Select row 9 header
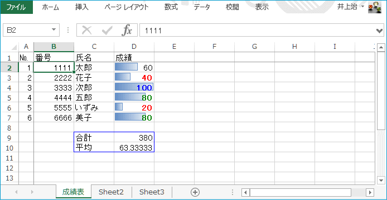The height and width of the screenshot is (200, 387). 9,138
